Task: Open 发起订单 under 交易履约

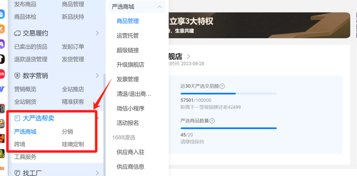Action: 73,47
